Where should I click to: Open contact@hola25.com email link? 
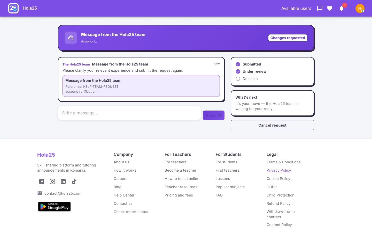coord(63,193)
